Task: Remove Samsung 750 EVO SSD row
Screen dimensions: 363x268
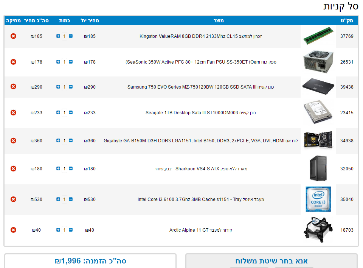Action: [x=14, y=87]
